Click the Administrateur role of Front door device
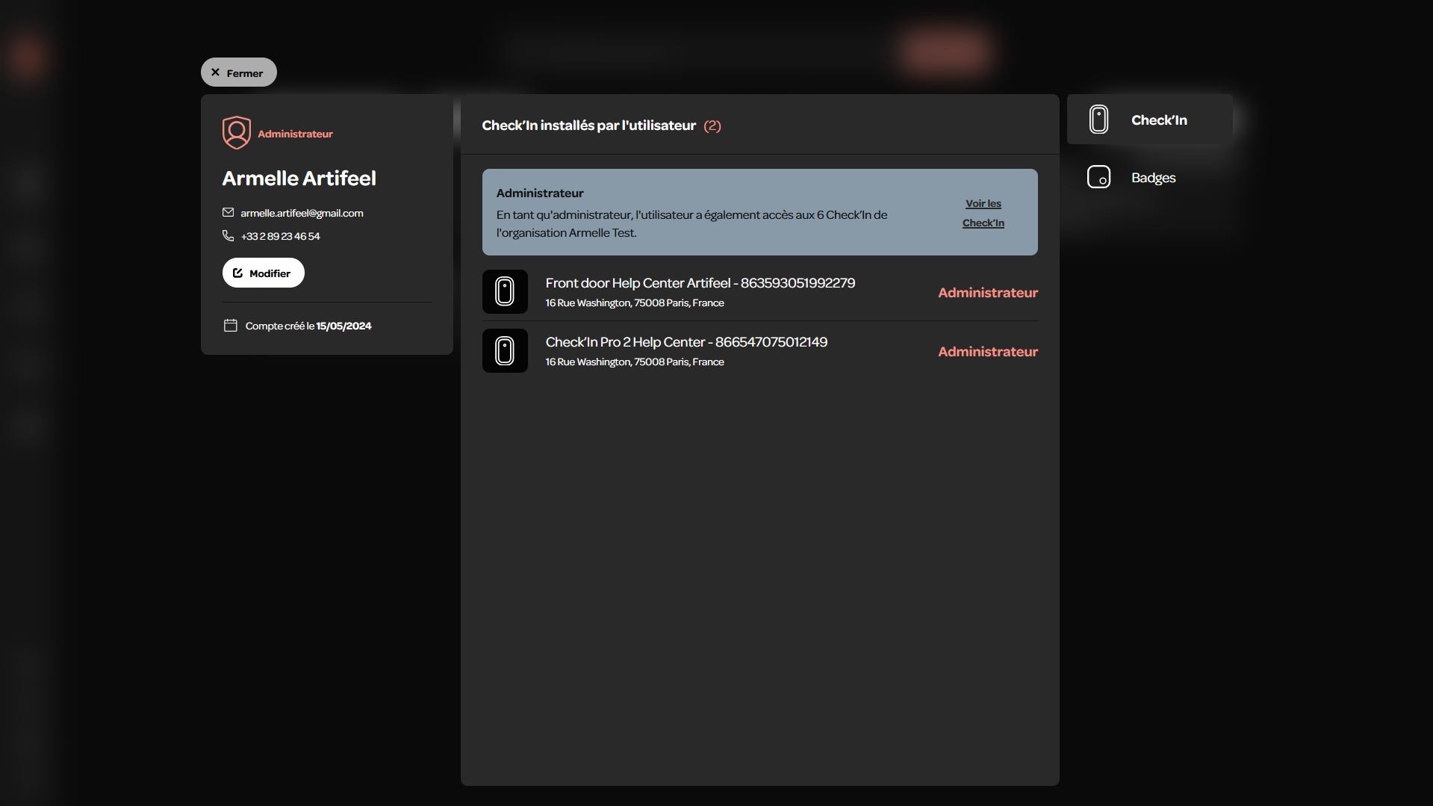The width and height of the screenshot is (1433, 806). [987, 292]
